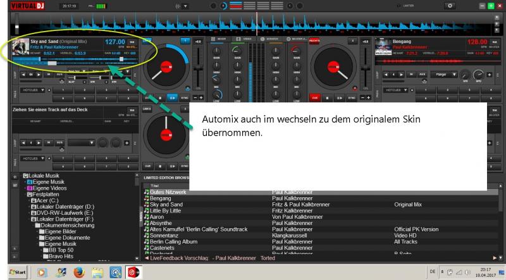Toggle loop IN button on deck 2

pyautogui.click(x=412, y=75)
